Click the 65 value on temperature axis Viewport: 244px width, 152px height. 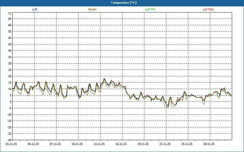click(x=9, y=19)
